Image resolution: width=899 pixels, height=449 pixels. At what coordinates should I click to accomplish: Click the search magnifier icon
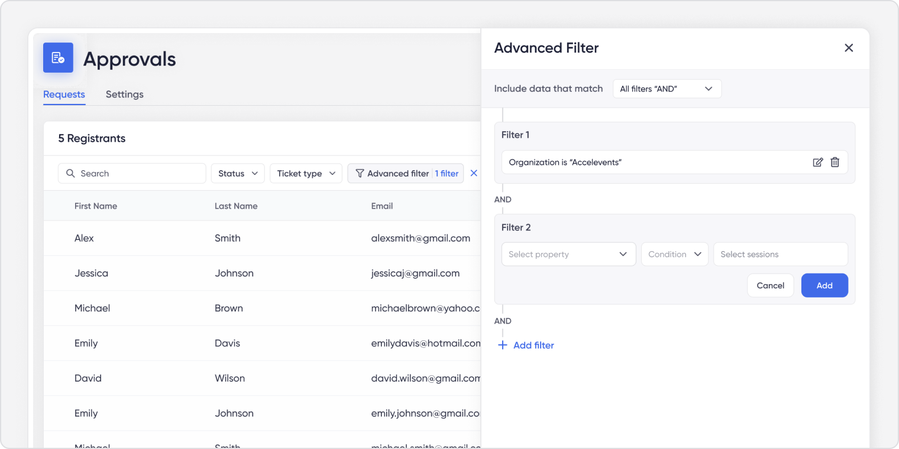click(x=70, y=173)
